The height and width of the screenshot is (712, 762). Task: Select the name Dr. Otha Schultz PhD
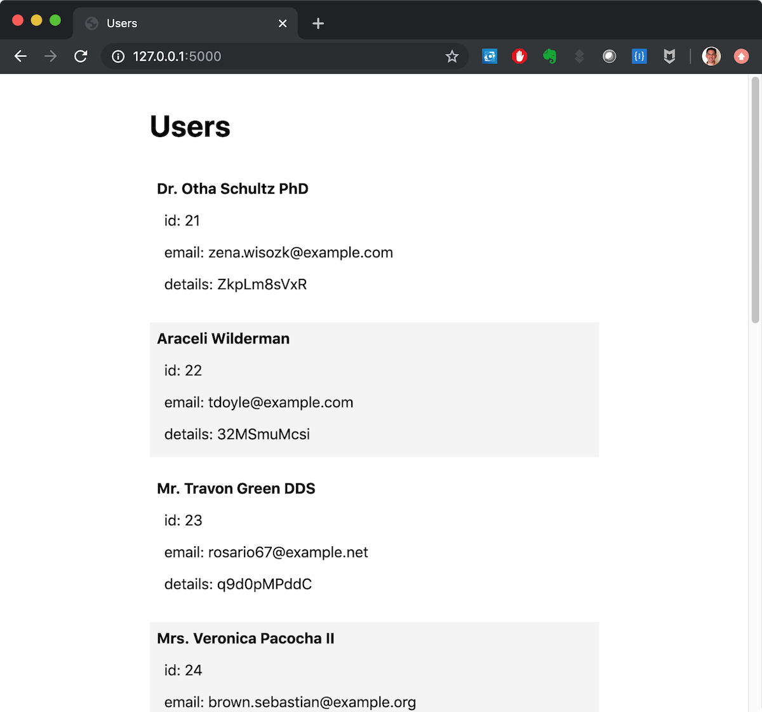click(x=232, y=189)
